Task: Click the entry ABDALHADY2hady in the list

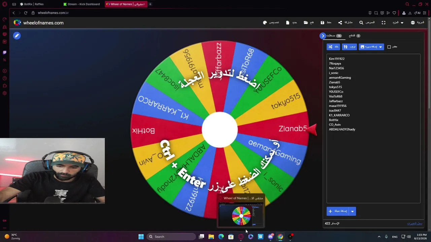Action: 342,129
